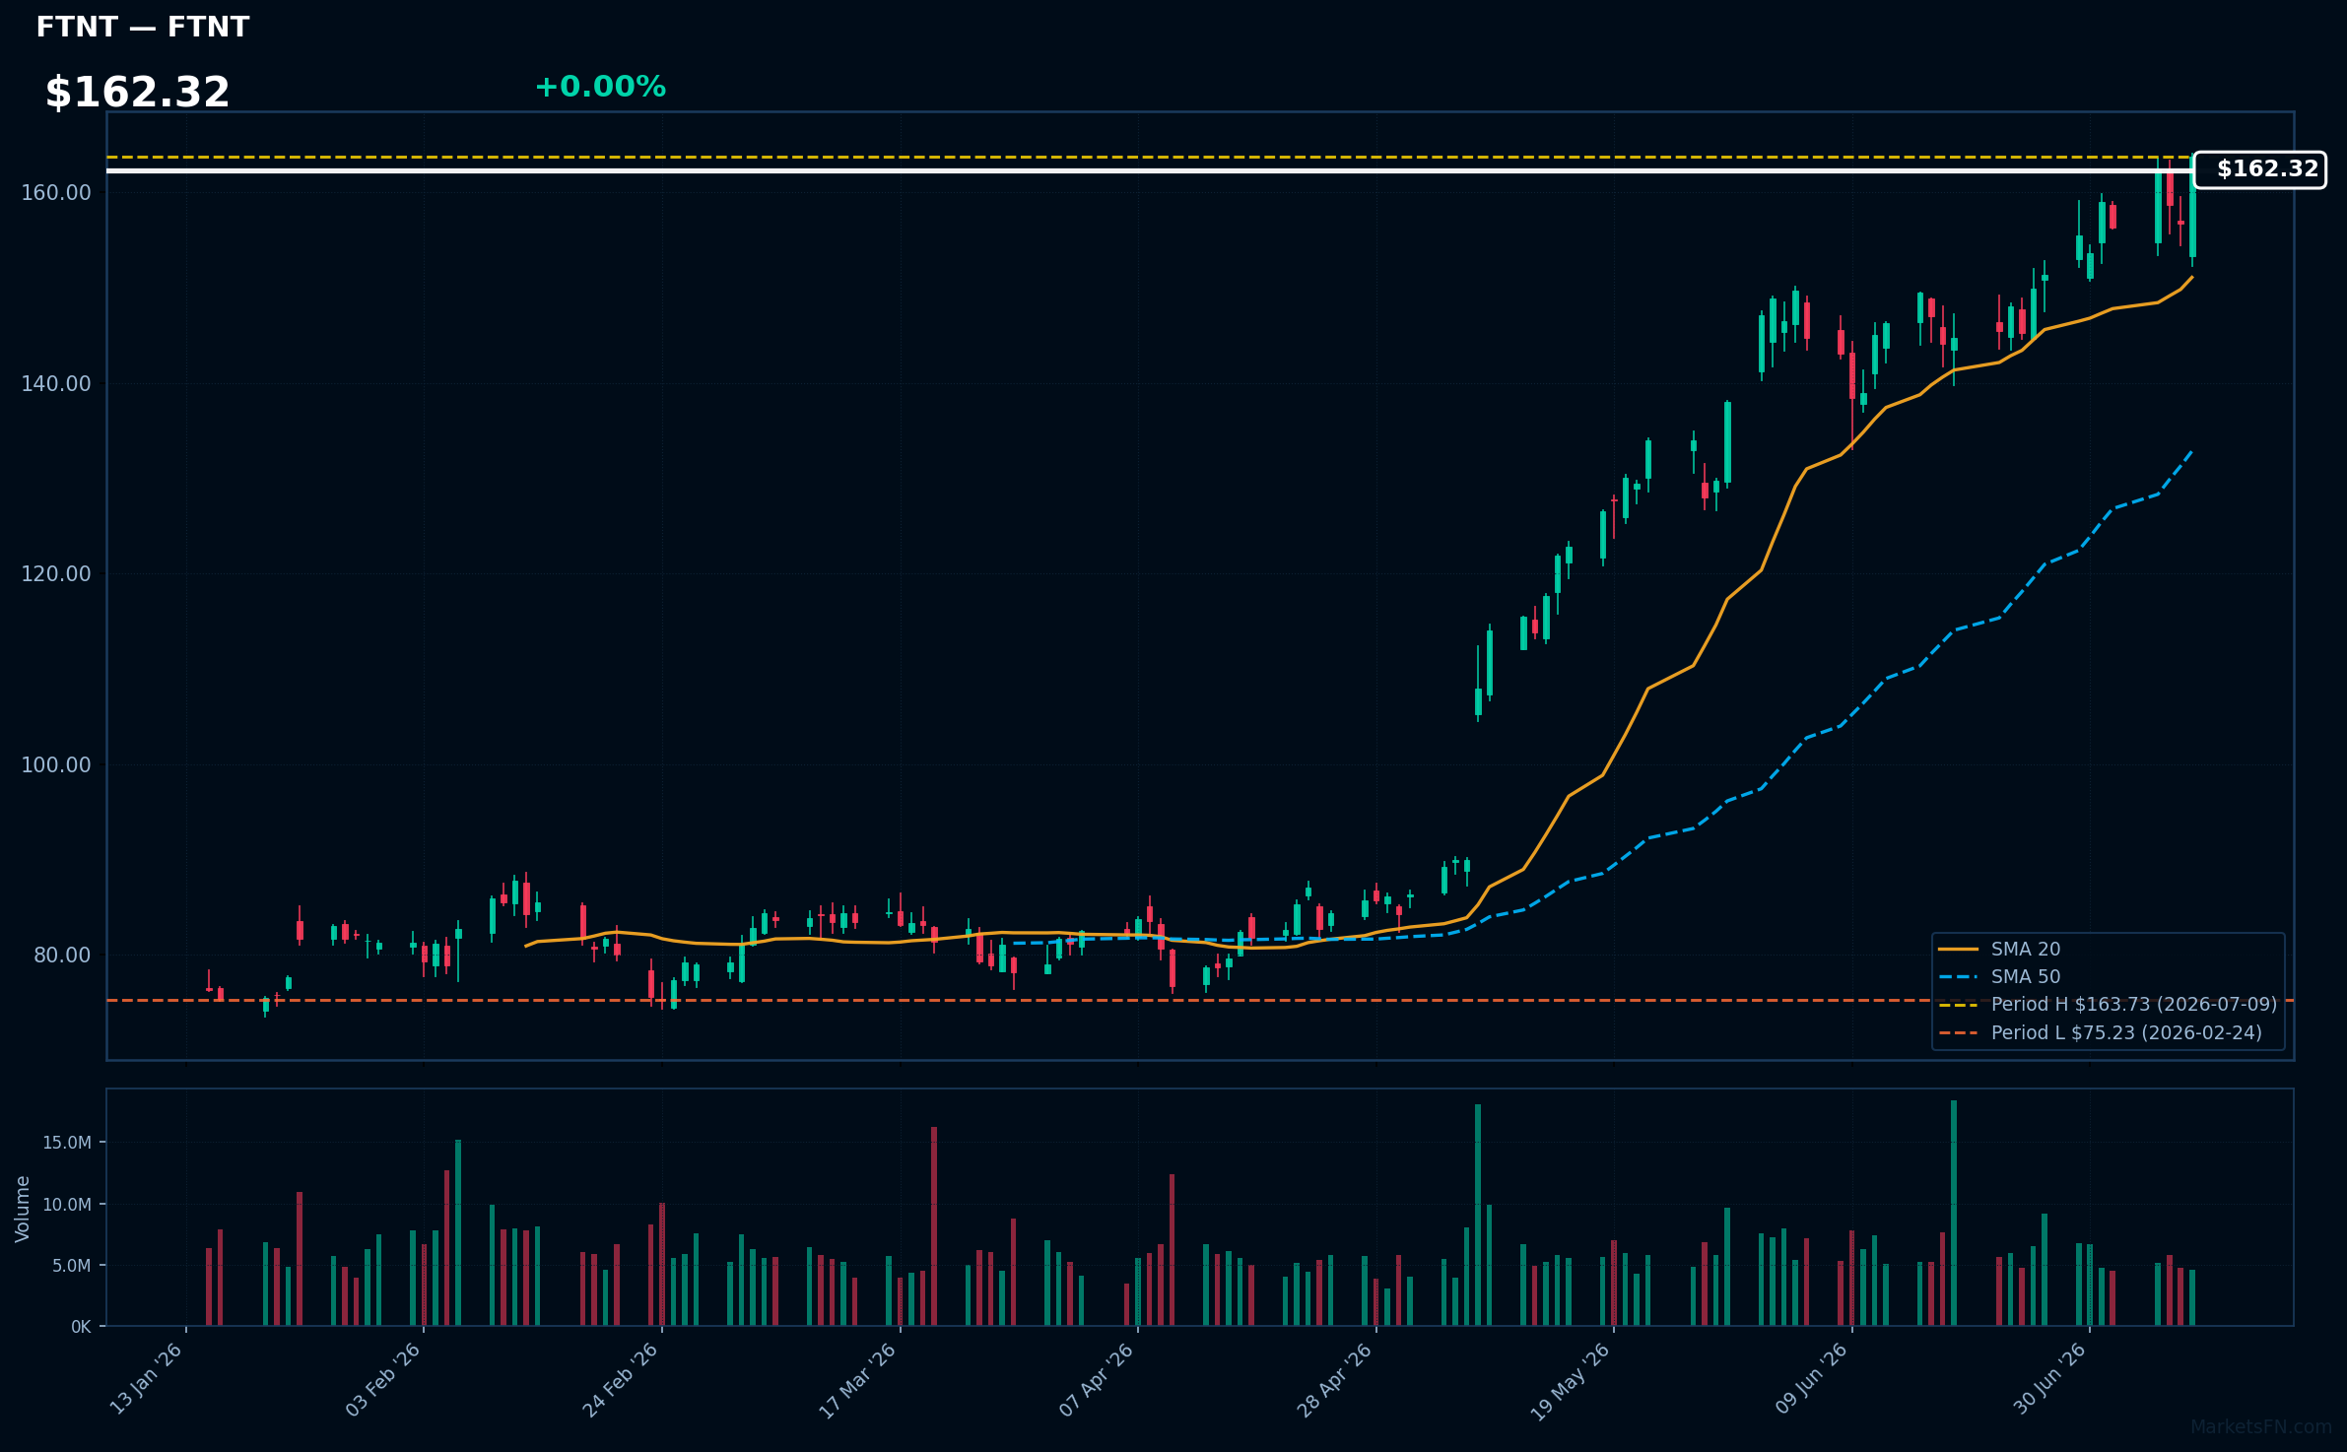Viewport: 2347px width, 1452px height.
Task: Click the tall red volume bar after 17 Mar
Action: click(934, 1226)
